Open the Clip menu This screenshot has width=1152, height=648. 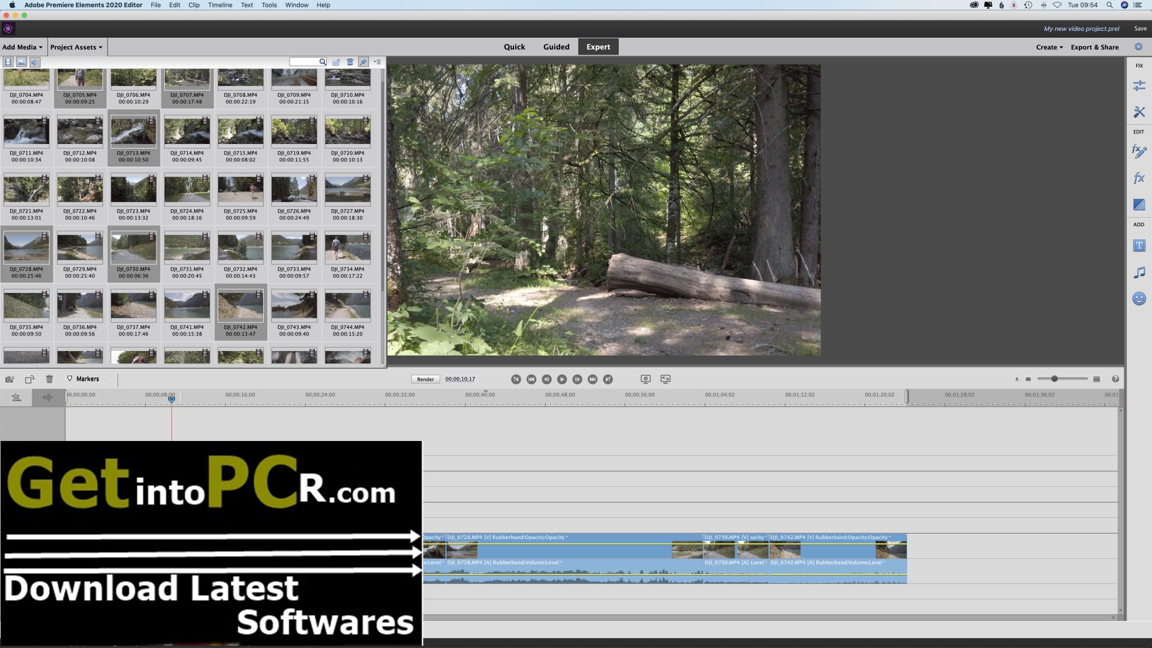194,5
